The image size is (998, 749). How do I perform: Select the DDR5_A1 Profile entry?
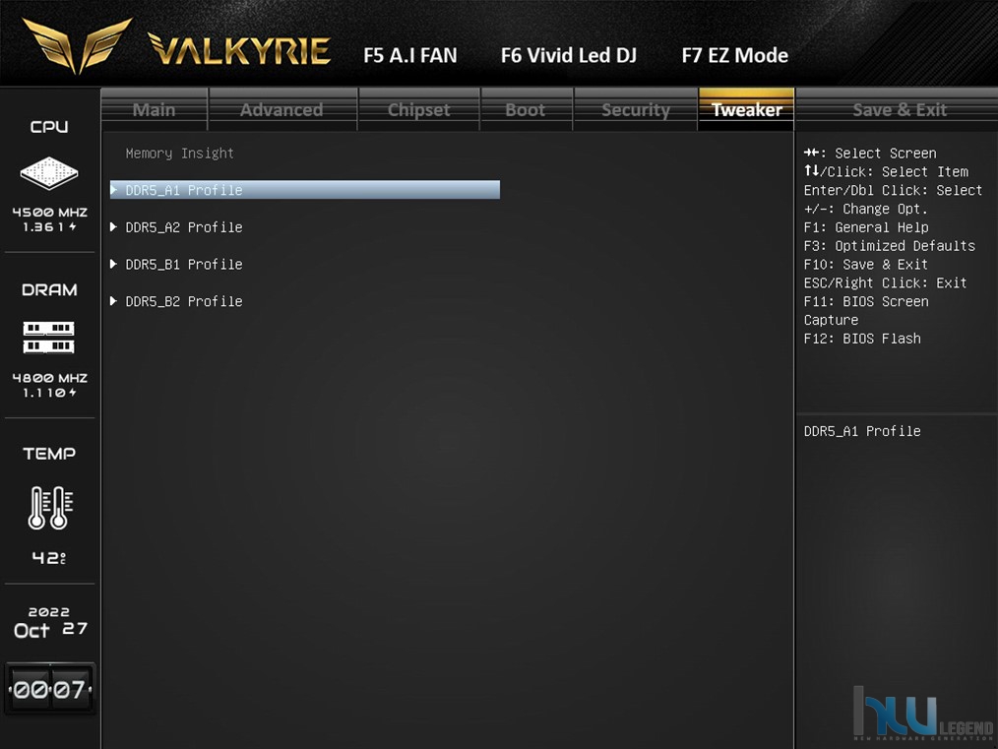point(305,190)
